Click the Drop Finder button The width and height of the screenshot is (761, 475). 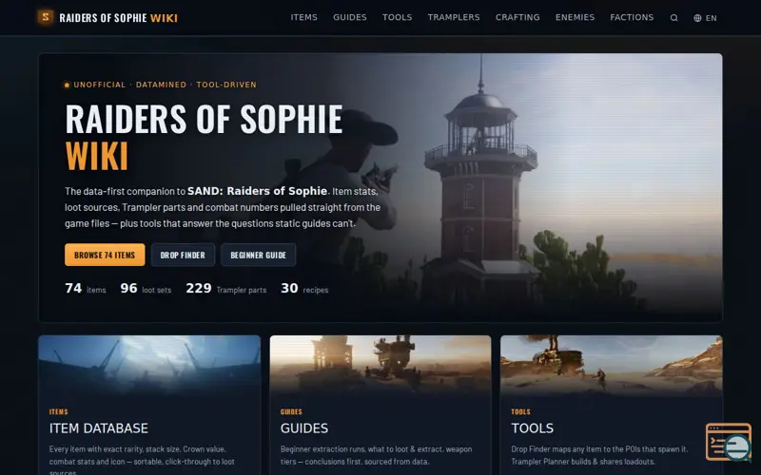pyautogui.click(x=183, y=255)
